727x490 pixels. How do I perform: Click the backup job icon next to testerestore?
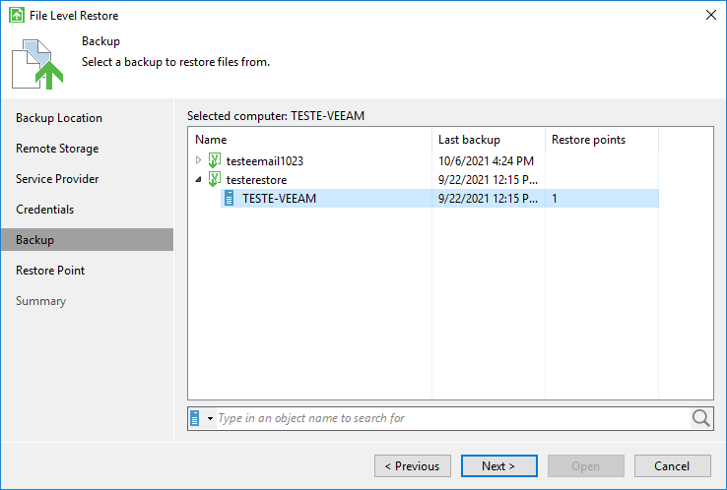point(214,179)
